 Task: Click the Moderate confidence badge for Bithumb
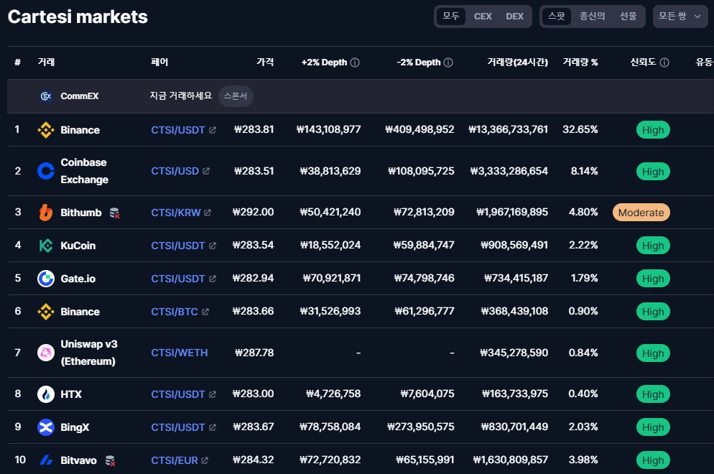tap(641, 213)
